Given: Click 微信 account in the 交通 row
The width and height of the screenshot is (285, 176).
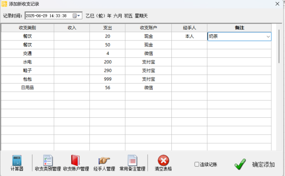Looking at the screenshot, I should point(148,54).
